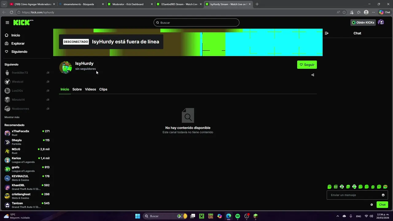Add this page to favorites star
Image resolution: width=393 pixels, height=221 pixels.
344,12
